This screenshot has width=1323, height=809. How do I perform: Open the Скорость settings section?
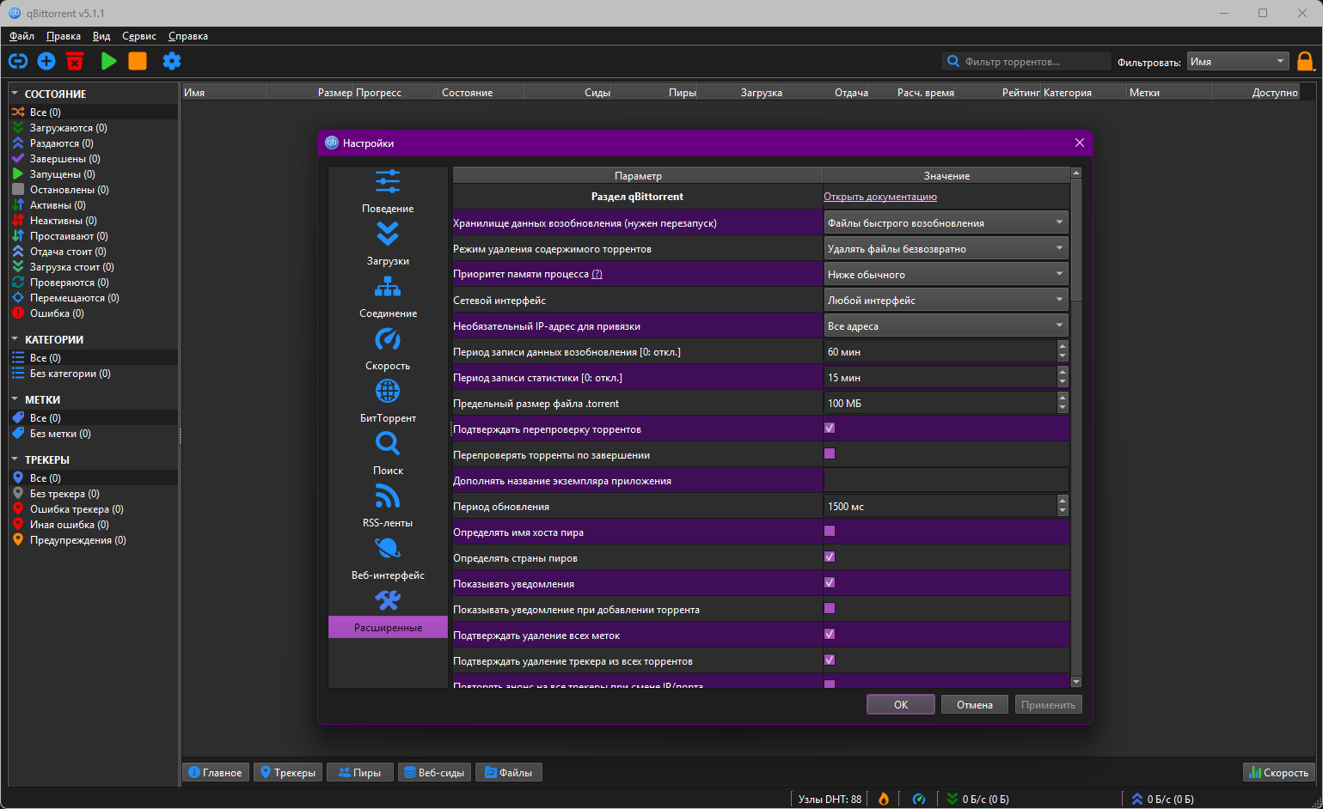pyautogui.click(x=388, y=350)
